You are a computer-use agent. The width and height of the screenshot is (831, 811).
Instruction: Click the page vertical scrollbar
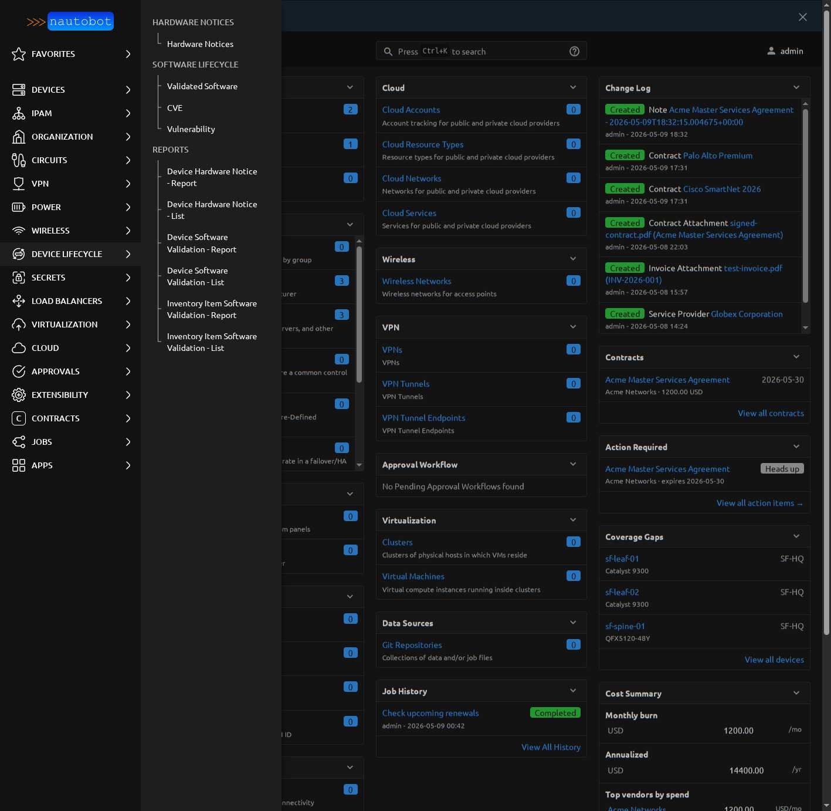(x=826, y=323)
